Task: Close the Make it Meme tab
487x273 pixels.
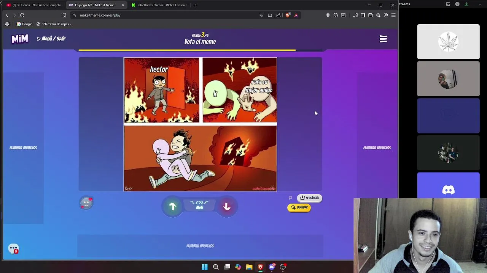Action: [x=123, y=5]
